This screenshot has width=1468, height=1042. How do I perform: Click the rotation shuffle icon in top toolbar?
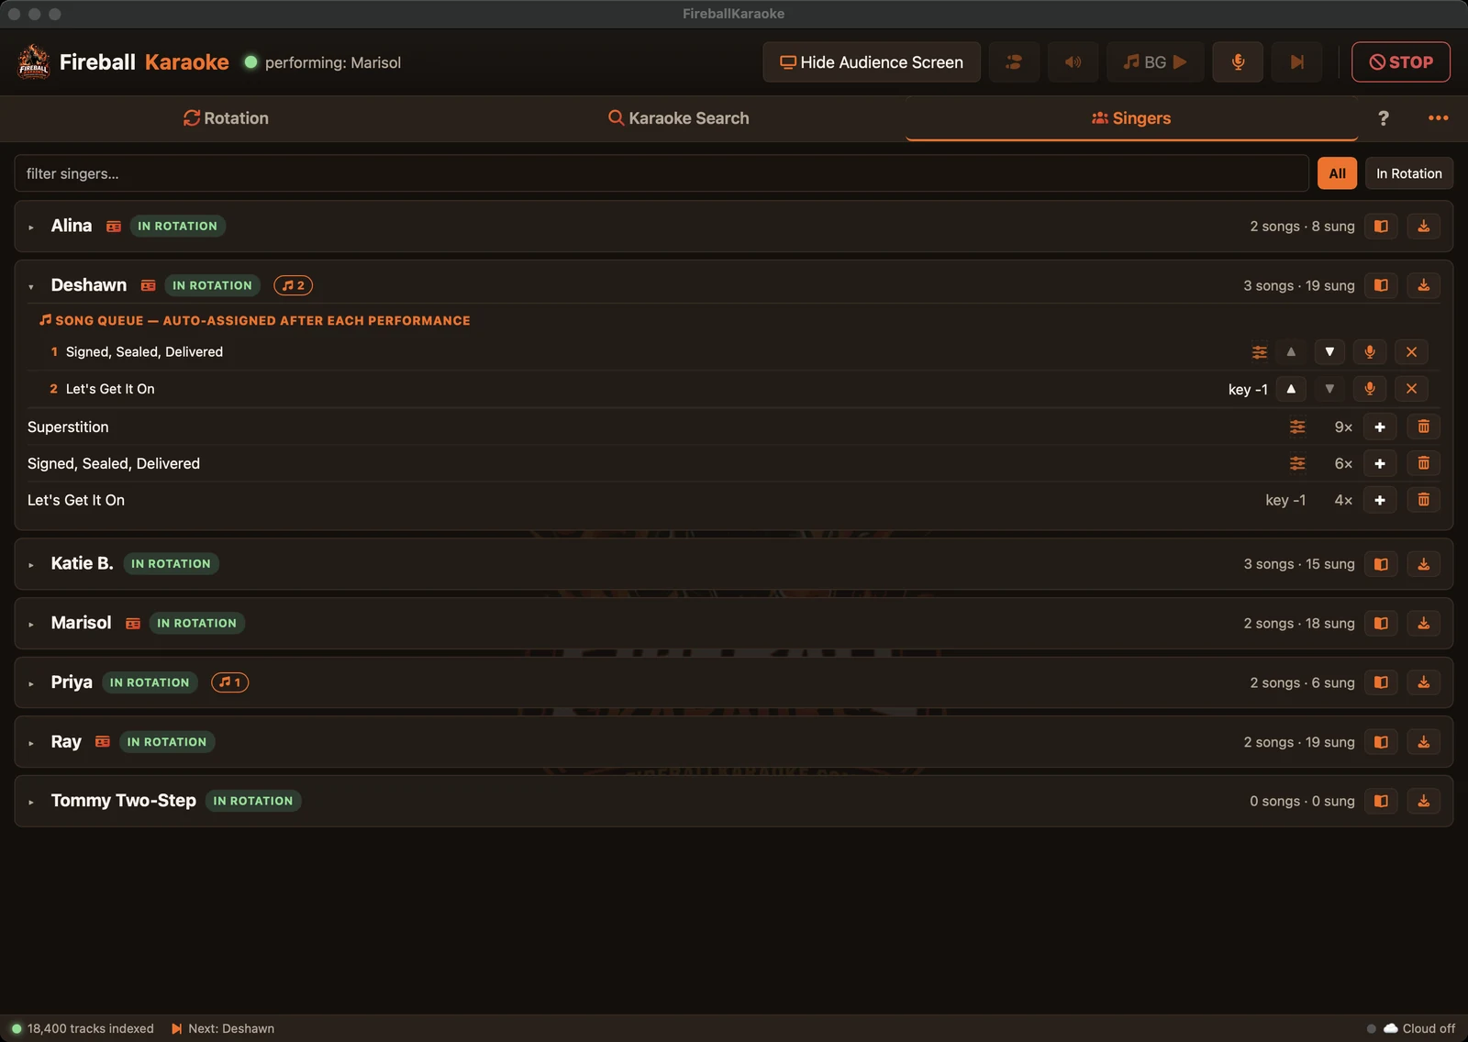pyautogui.click(x=1014, y=62)
